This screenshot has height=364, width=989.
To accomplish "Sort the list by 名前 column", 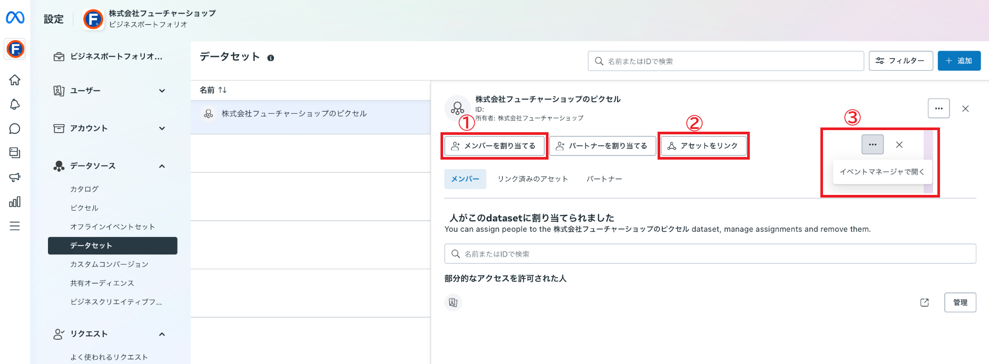I will [213, 90].
